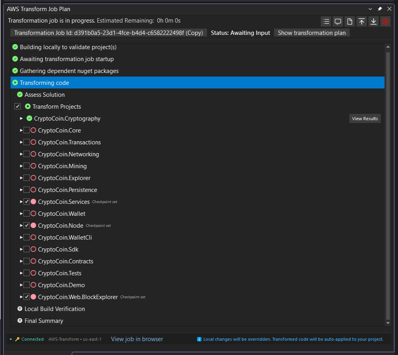The height and width of the screenshot is (355, 398).
Task: Uncheck the CryptoCoin.Web.BlockExplorer checkbox
Action: click(x=27, y=297)
